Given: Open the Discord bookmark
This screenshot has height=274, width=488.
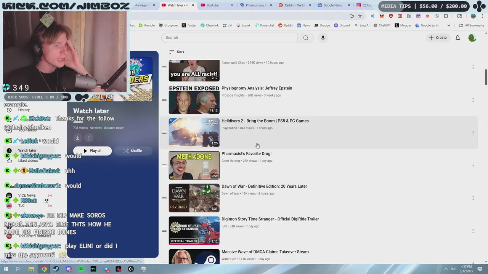Looking at the screenshot, I should [x=342, y=25].
